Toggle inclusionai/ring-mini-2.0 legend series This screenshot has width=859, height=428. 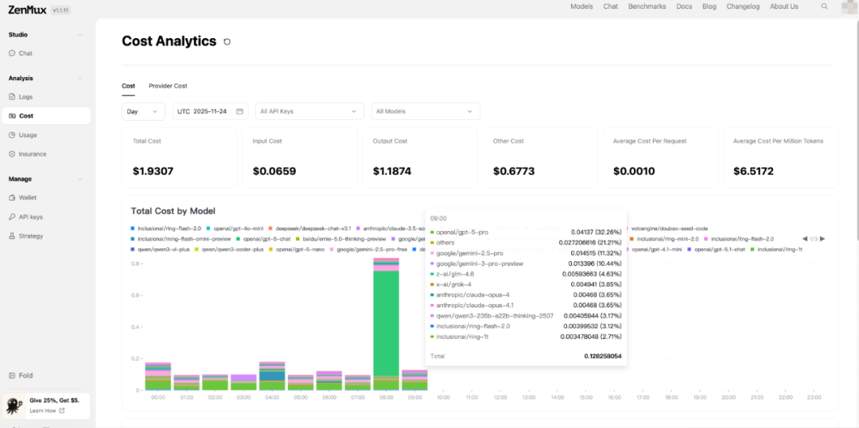click(664, 239)
